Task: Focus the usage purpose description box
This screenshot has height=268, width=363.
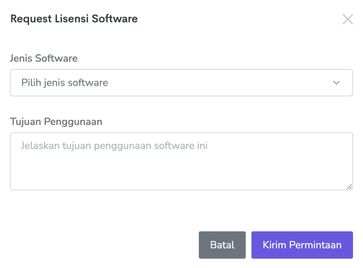Action: tap(181, 162)
